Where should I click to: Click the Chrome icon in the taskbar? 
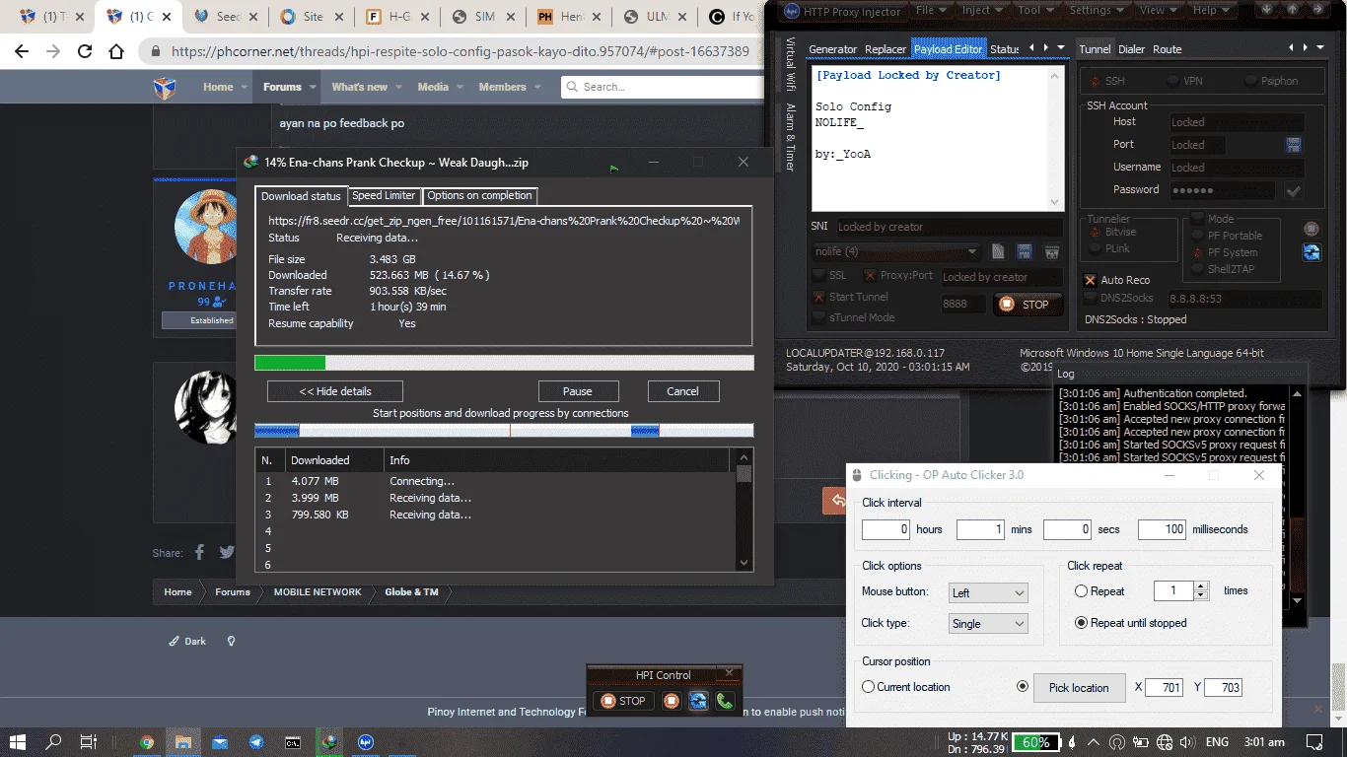(x=147, y=742)
